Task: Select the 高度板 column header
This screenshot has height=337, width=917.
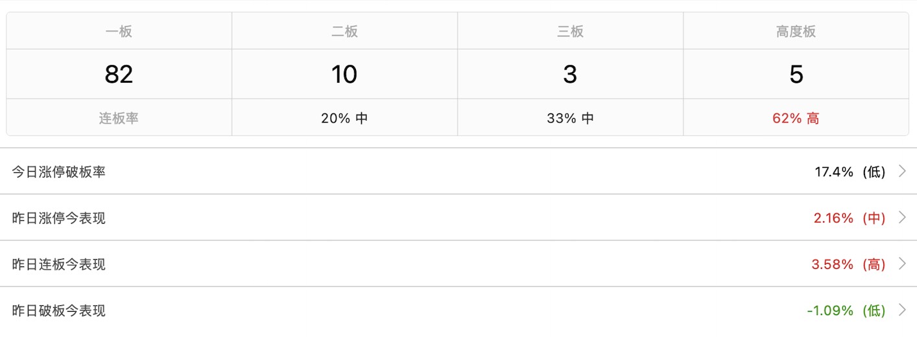Action: [x=796, y=31]
